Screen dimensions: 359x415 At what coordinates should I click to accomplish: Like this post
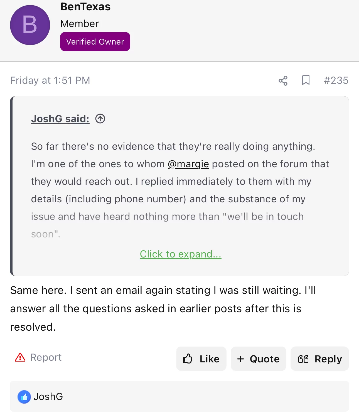coord(201,358)
